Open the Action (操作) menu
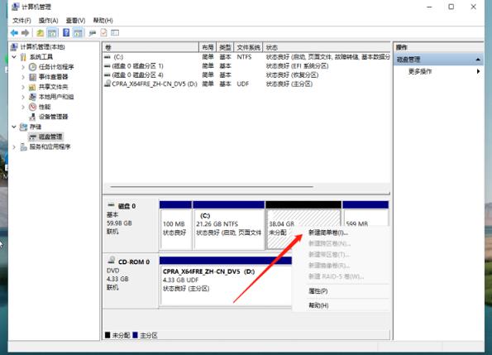Image resolution: width=492 pixels, height=355 pixels. (48, 21)
